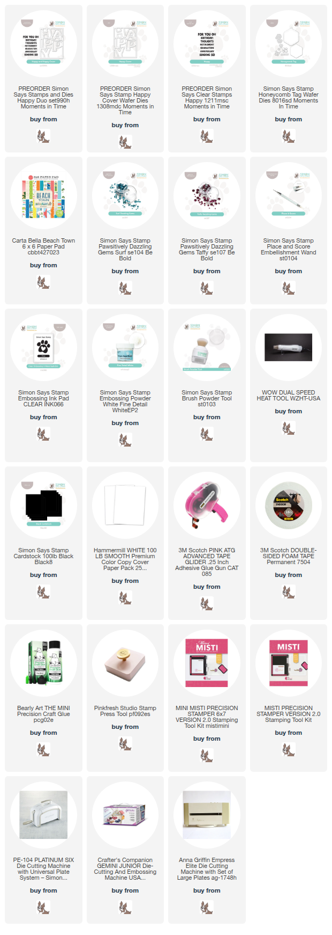This screenshot has width=332, height=935.
Task: Open Embossing Powder White Fine Detail link
Action: point(125,401)
